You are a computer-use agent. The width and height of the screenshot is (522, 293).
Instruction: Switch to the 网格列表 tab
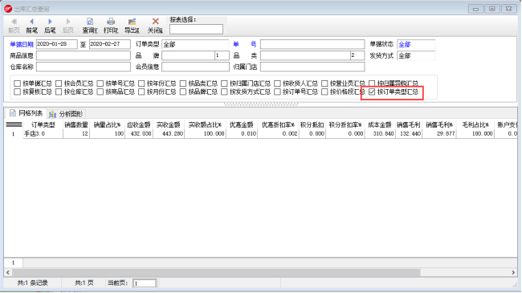[27, 113]
